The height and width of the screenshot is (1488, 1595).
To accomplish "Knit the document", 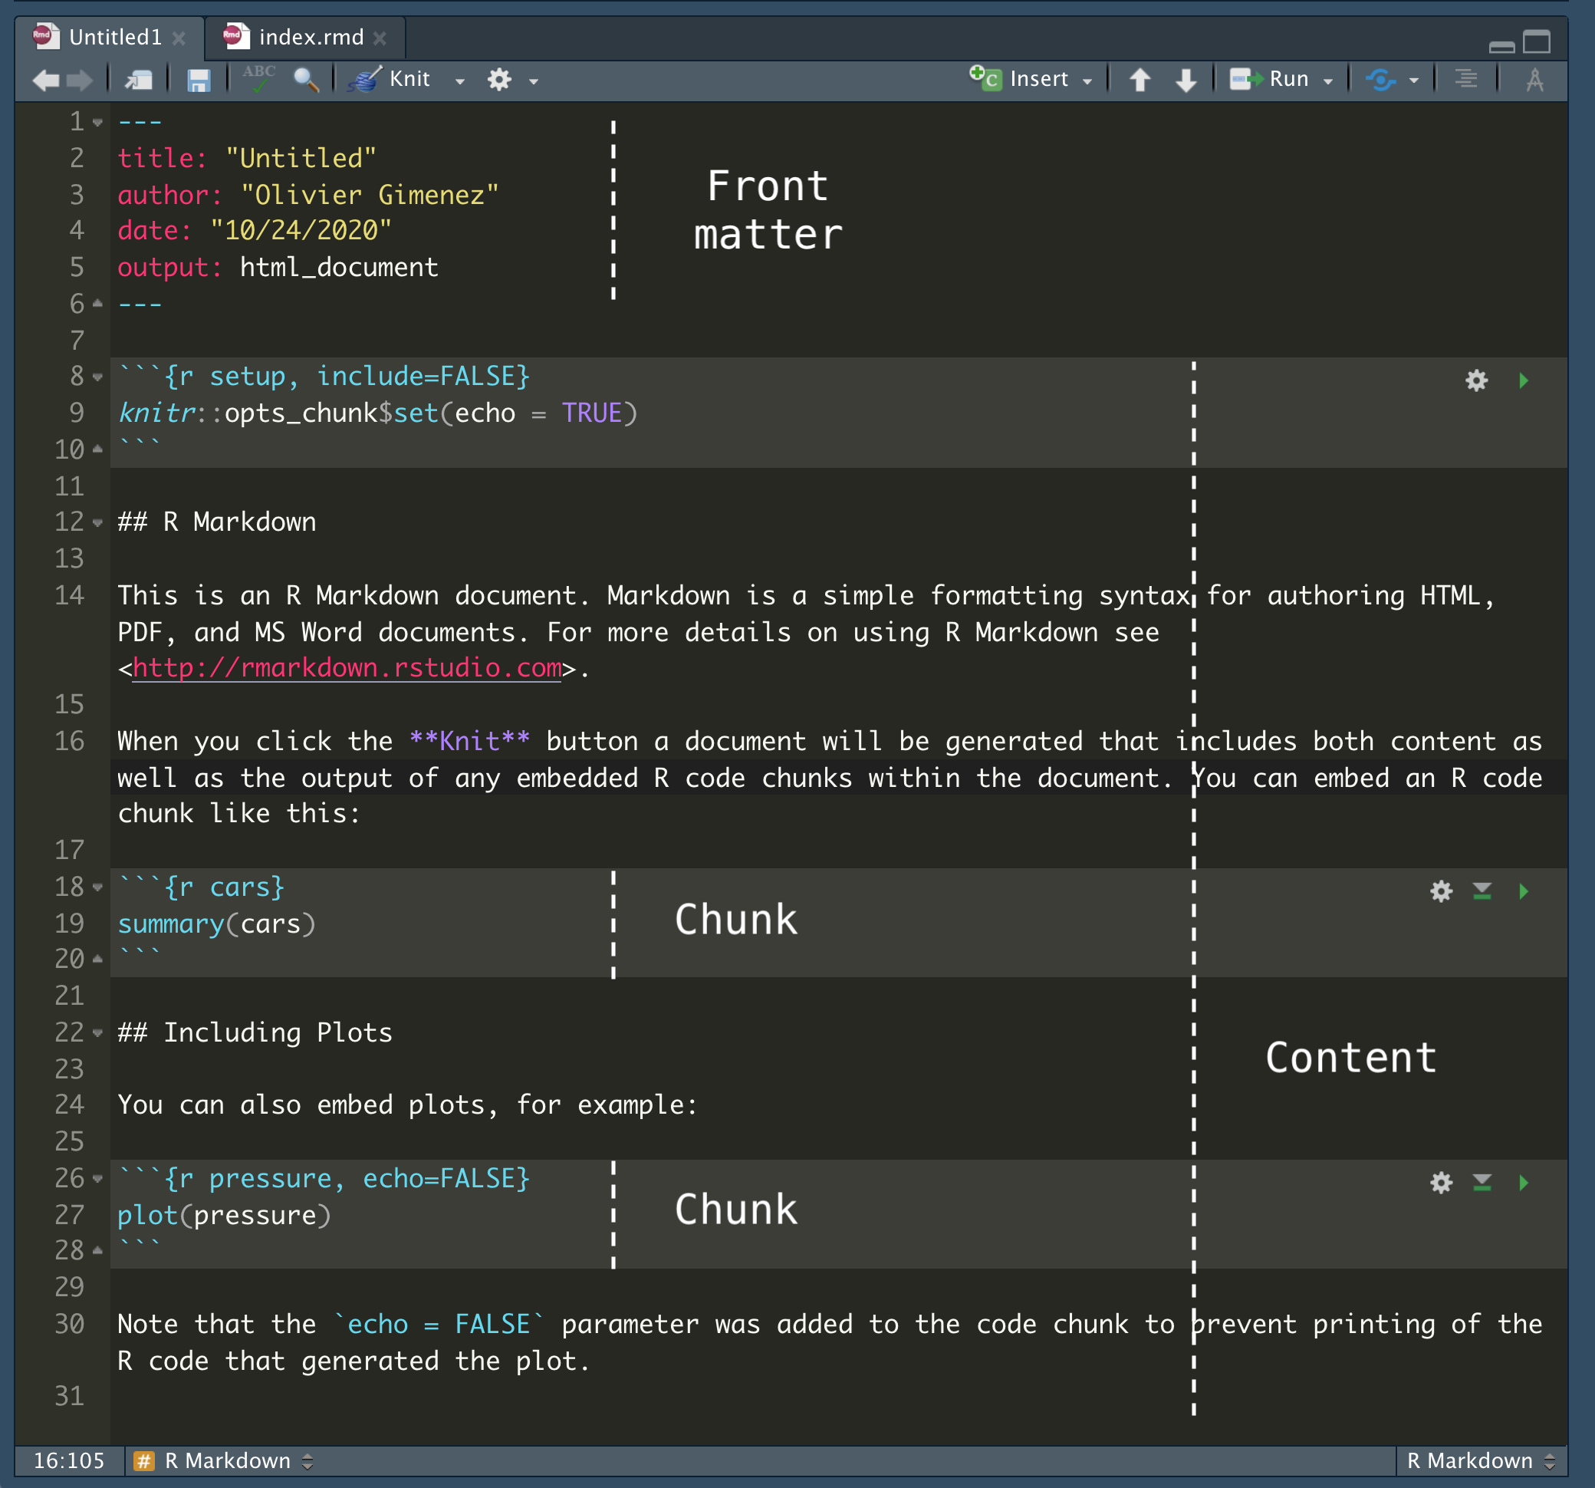I will coord(390,79).
